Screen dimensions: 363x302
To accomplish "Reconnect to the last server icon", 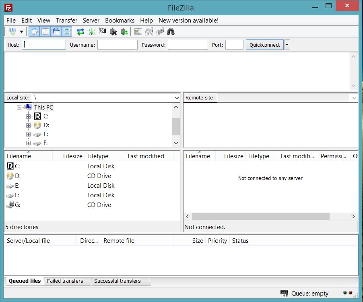I will pos(124,31).
